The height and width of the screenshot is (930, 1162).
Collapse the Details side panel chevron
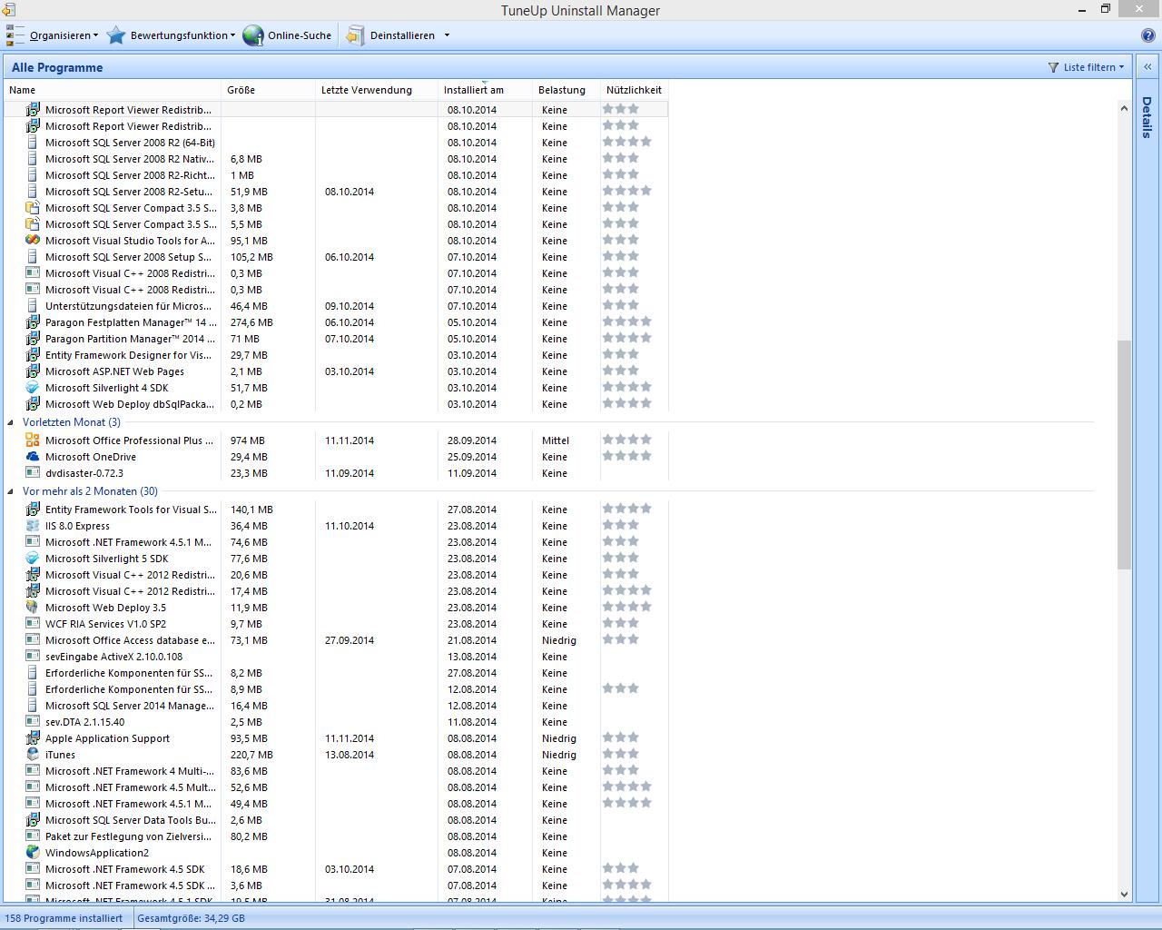tap(1147, 67)
